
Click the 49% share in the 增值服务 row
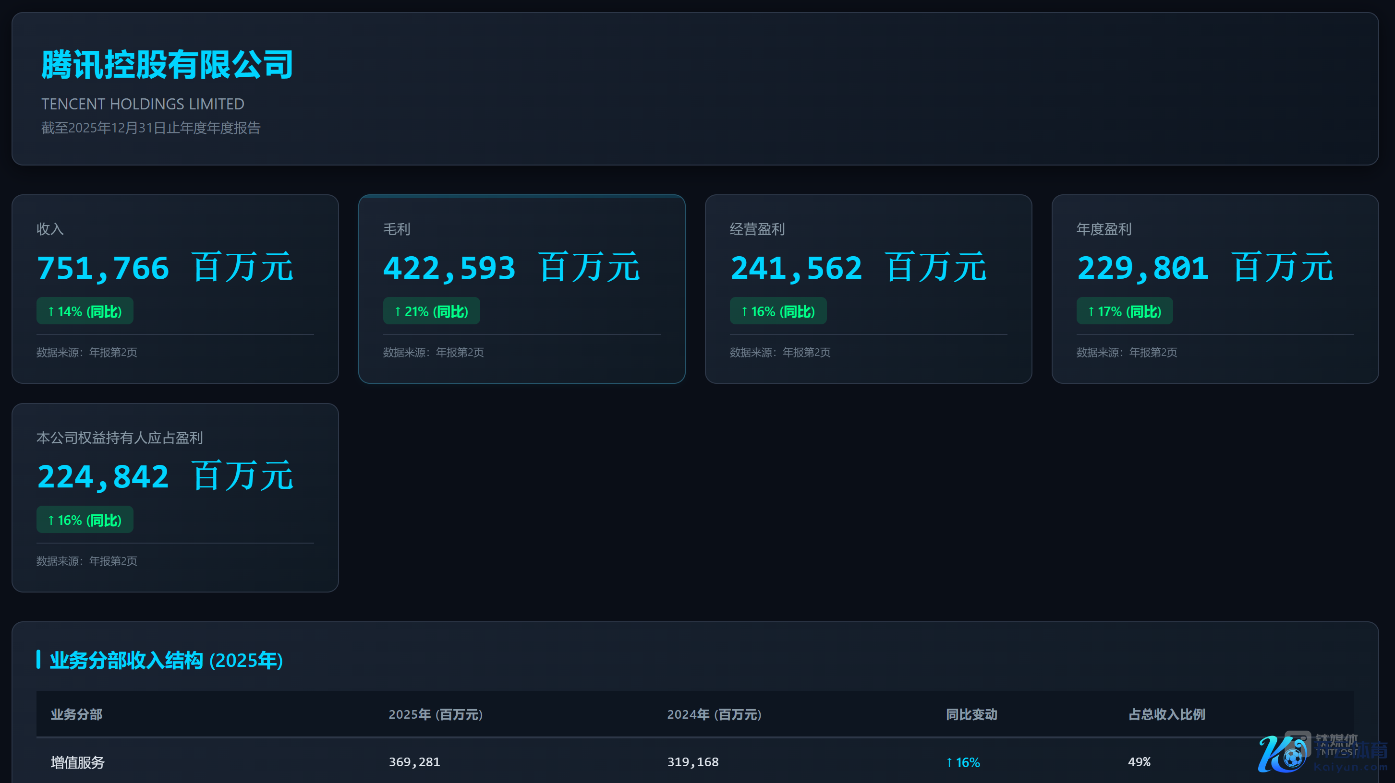tap(1140, 762)
